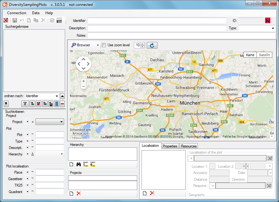
Task: Open the Project value combo box
Action: (x=50, y=122)
